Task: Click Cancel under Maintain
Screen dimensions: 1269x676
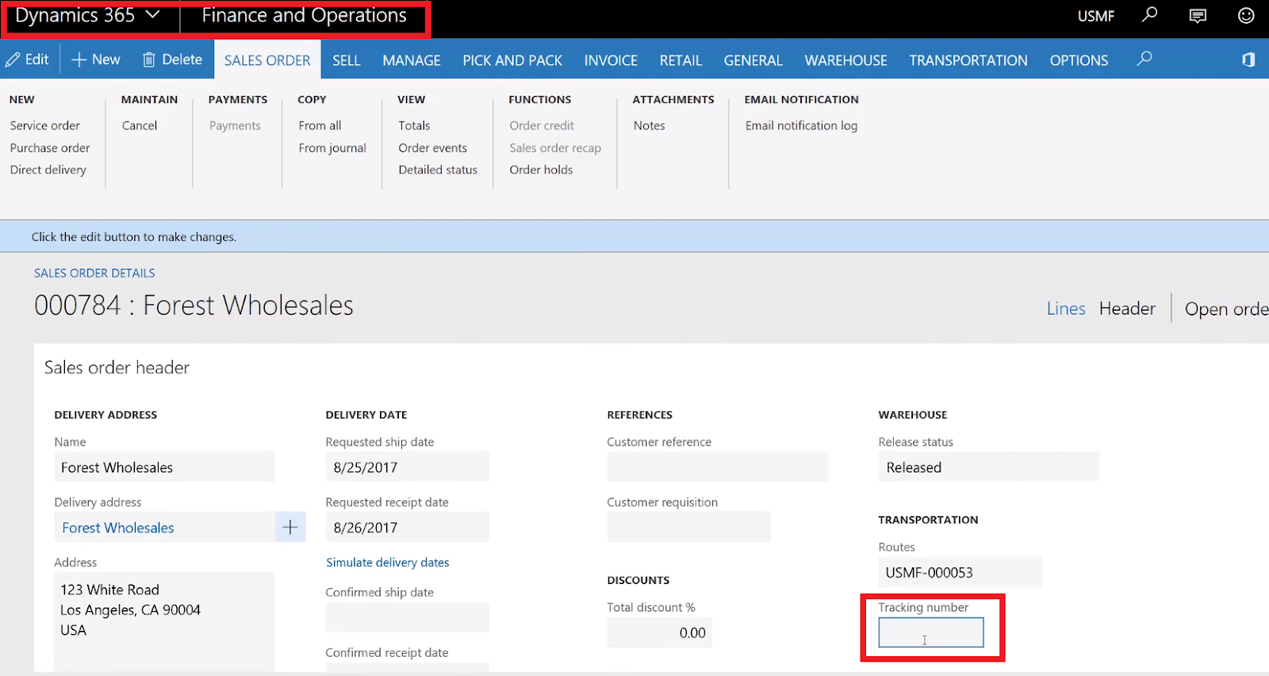Action: click(x=140, y=125)
